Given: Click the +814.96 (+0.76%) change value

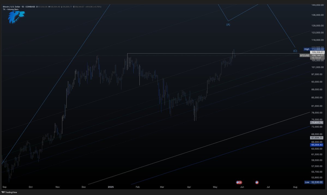Looking at the screenshot, I should click(93, 7).
